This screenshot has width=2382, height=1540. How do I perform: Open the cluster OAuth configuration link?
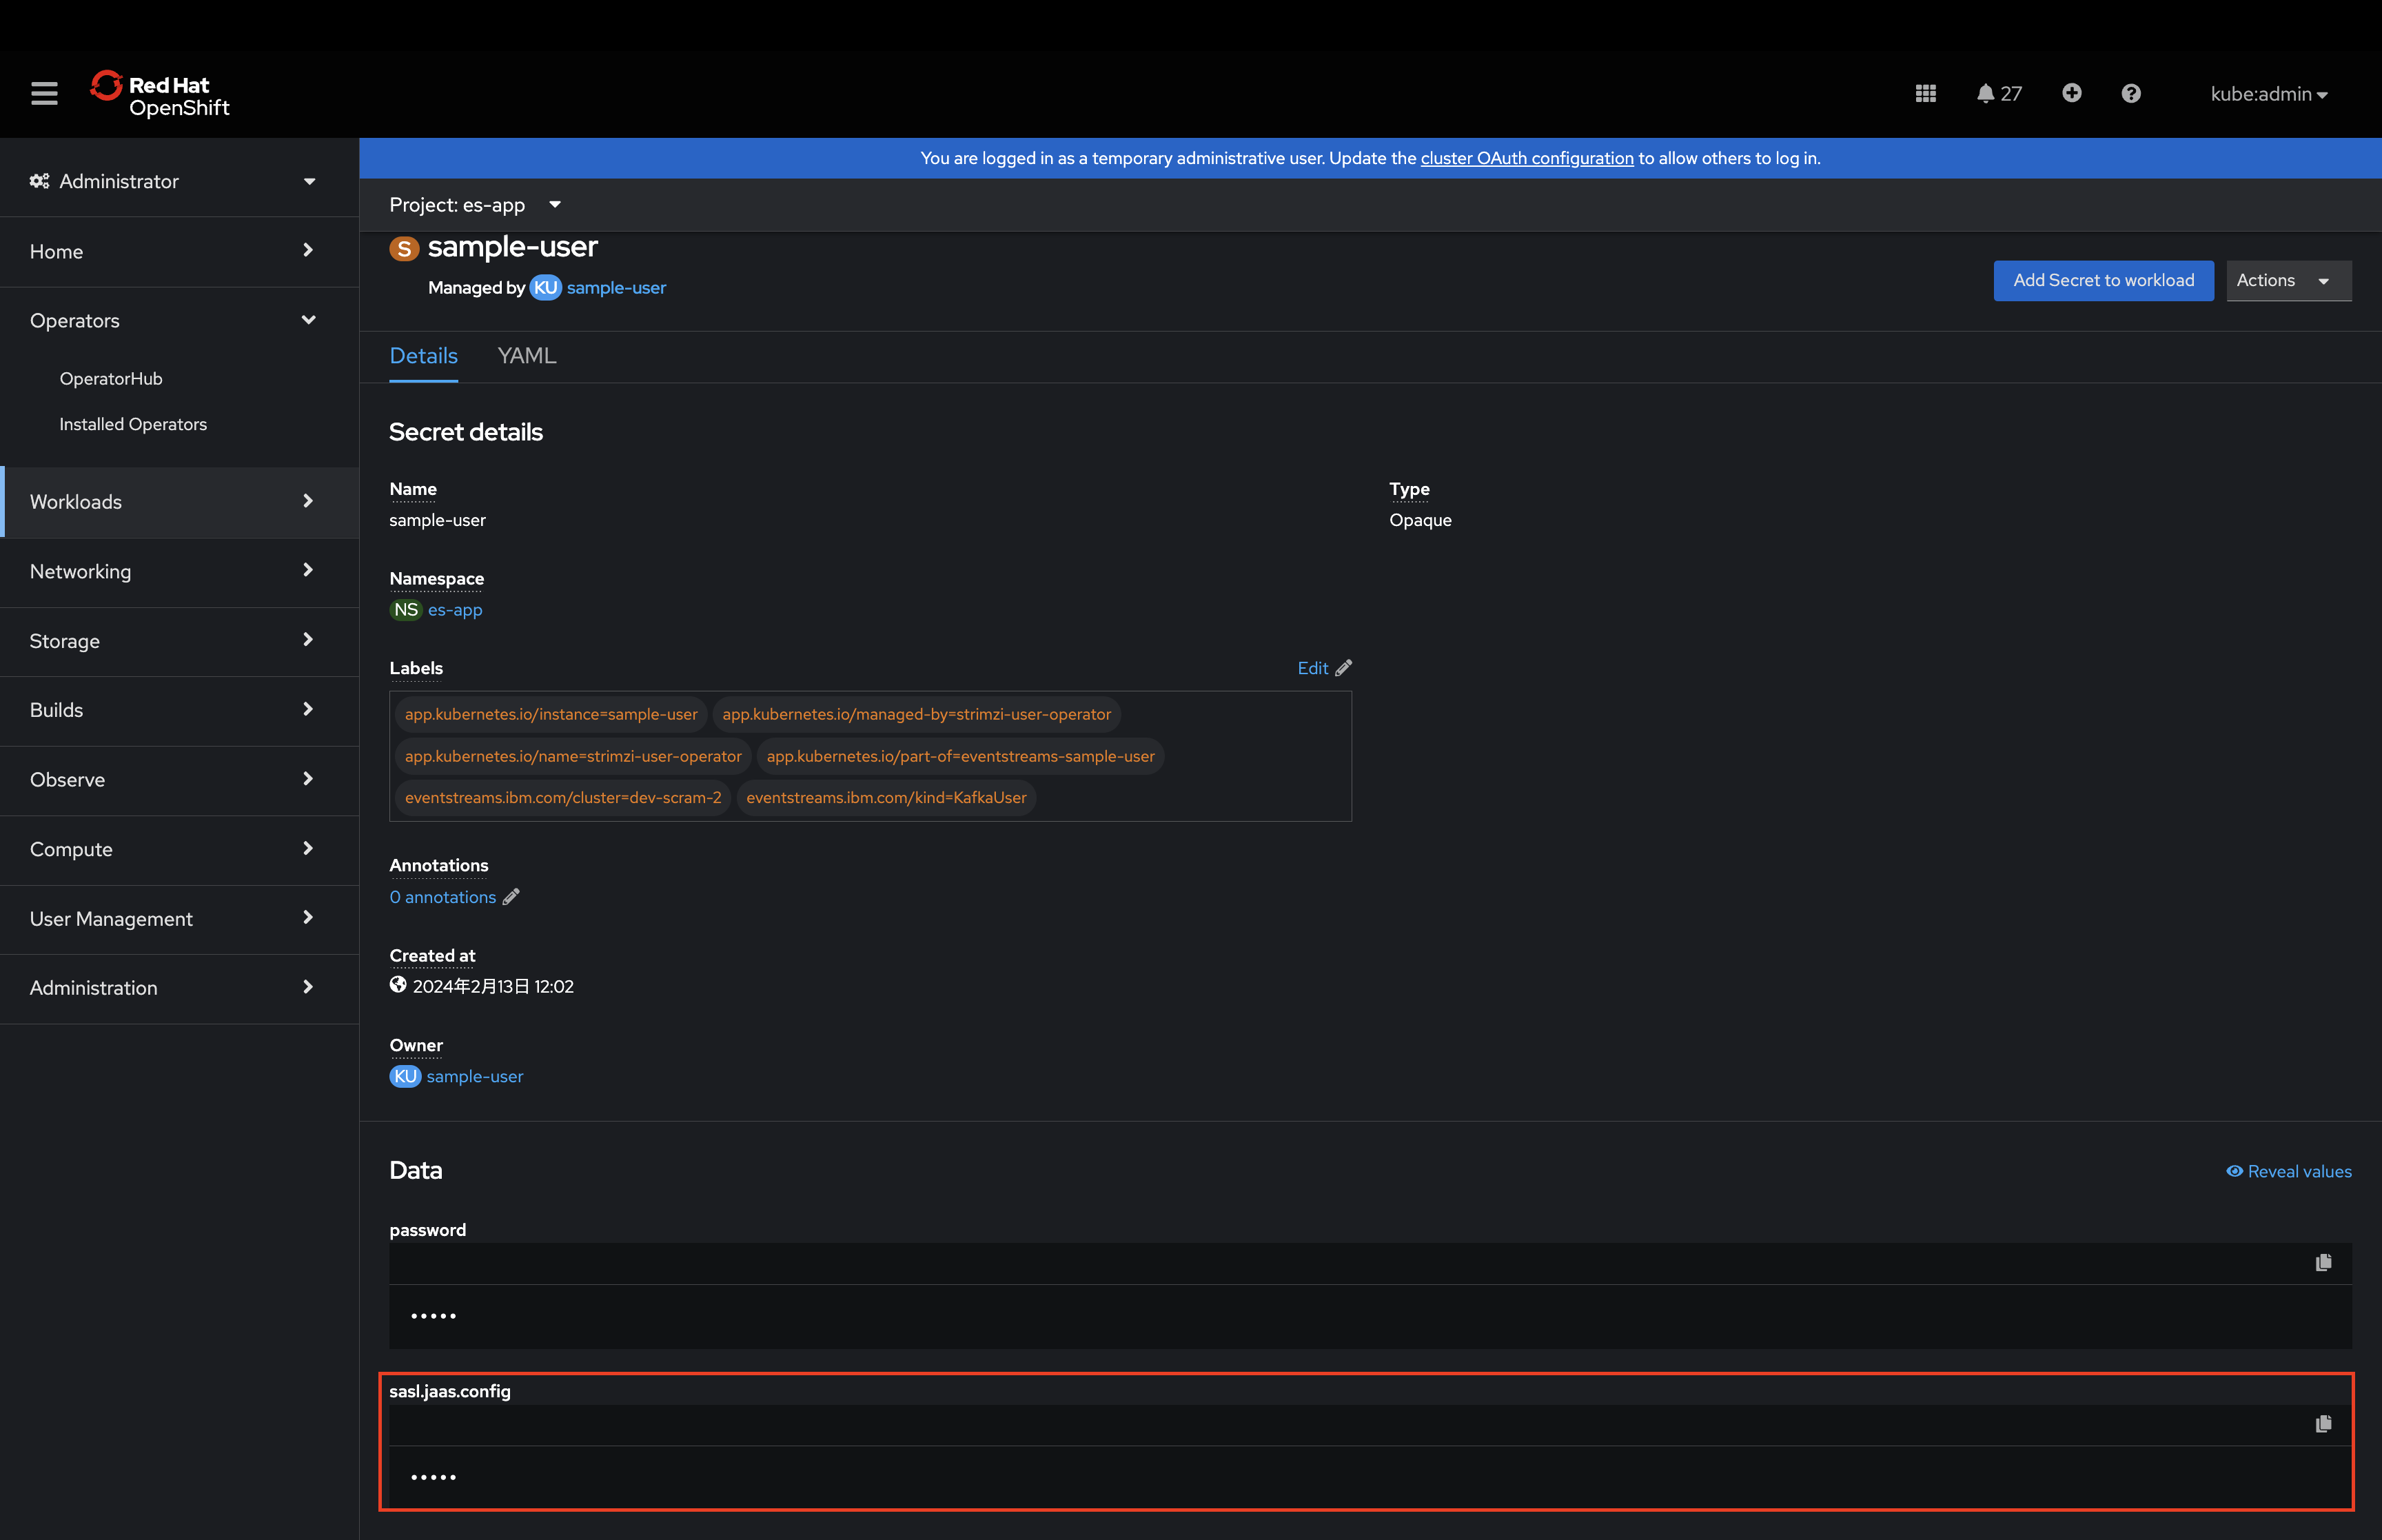pos(1527,158)
